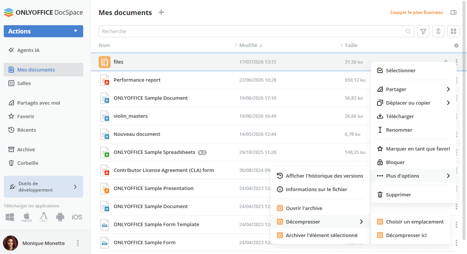Open three-dot menu for files row
This screenshot has width=467, height=254.
456,62
